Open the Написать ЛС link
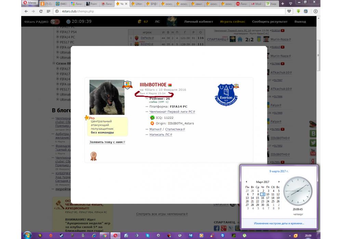 160,135
